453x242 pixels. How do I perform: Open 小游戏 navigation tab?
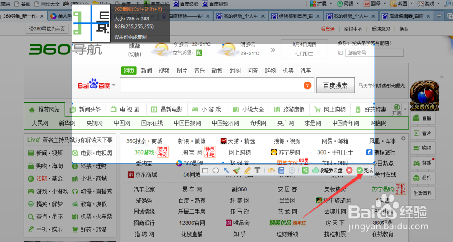coord(207,110)
